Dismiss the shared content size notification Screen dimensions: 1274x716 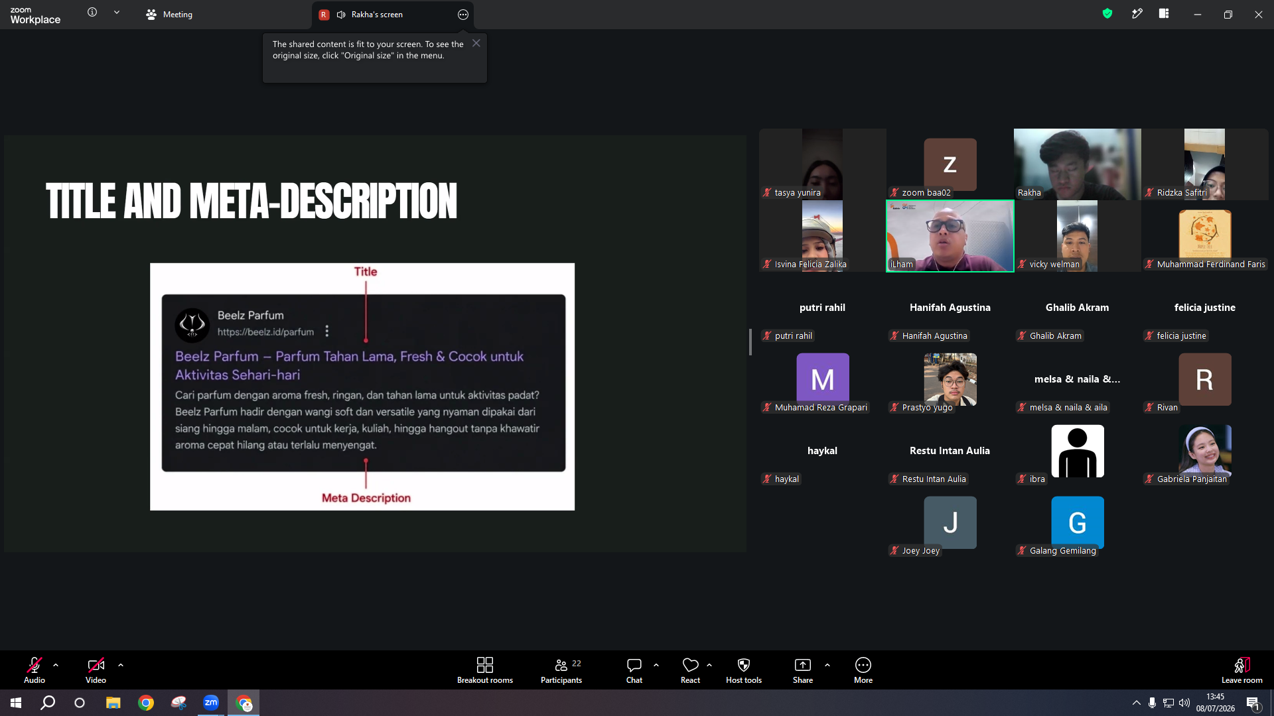476,43
